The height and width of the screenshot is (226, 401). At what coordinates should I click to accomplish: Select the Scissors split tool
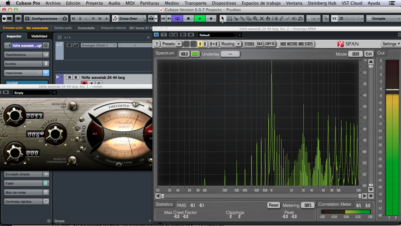tap(236, 19)
